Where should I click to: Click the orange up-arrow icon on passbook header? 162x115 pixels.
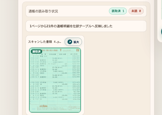pos(61,50)
